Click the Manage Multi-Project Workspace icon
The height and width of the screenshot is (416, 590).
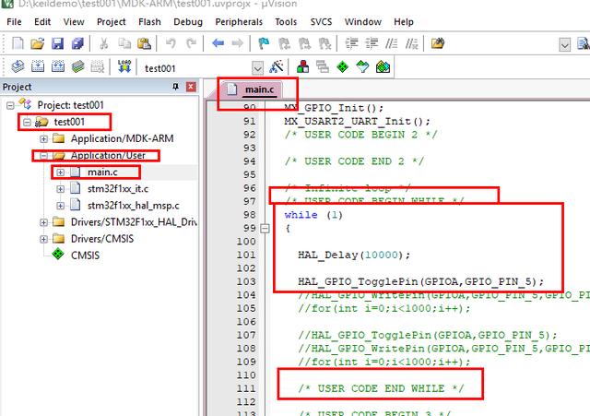[x=323, y=67]
